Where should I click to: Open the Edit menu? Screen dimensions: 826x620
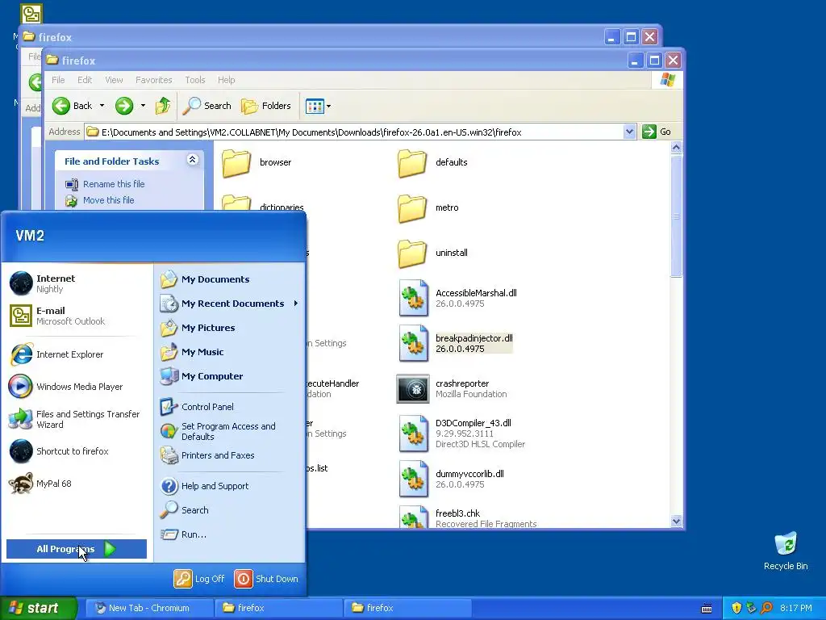85,80
